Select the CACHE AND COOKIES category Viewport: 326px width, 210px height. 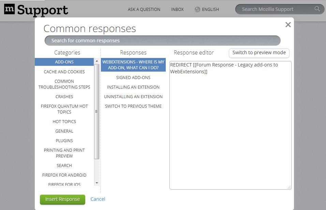coord(64,72)
